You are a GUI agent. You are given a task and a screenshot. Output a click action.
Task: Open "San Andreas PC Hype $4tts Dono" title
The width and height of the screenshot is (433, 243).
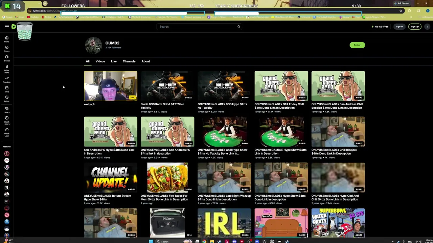pos(109,152)
